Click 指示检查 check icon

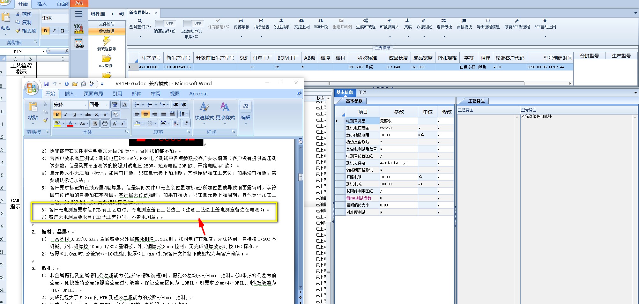261,20
